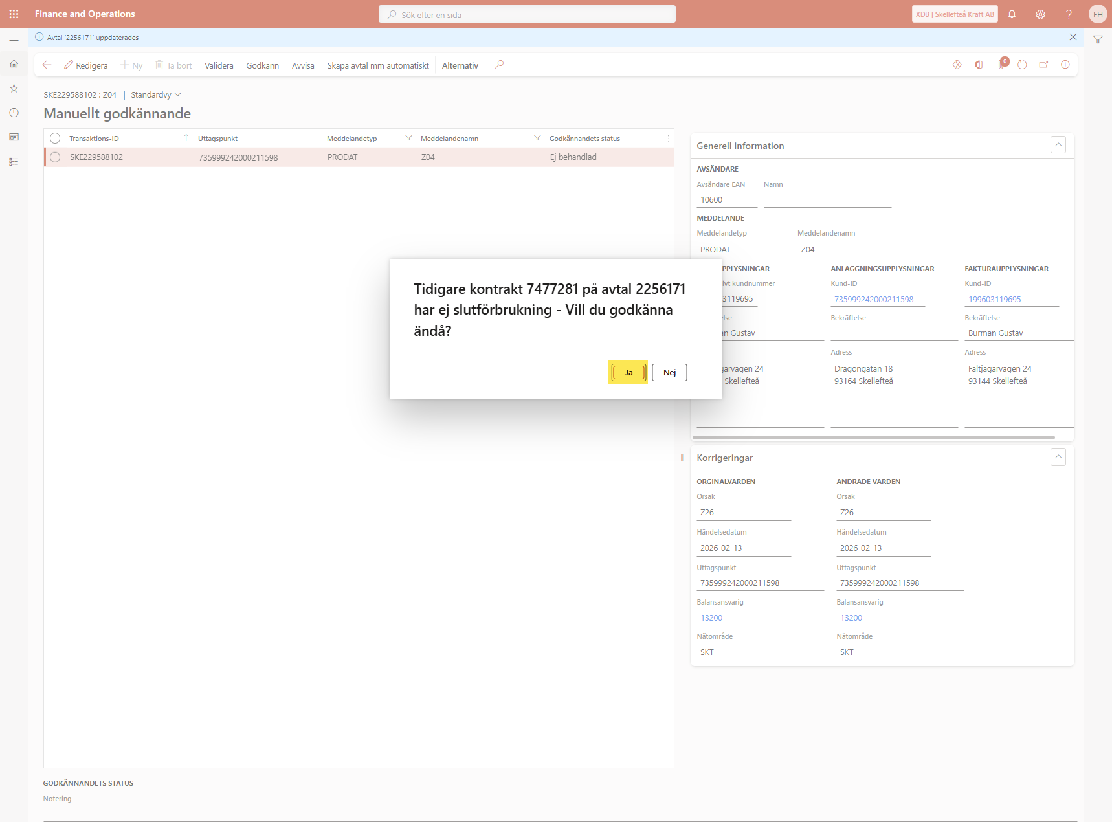Viewport: 1112px width, 822px height.
Task: Click the Sök efter en sida search field
Action: tap(527, 14)
